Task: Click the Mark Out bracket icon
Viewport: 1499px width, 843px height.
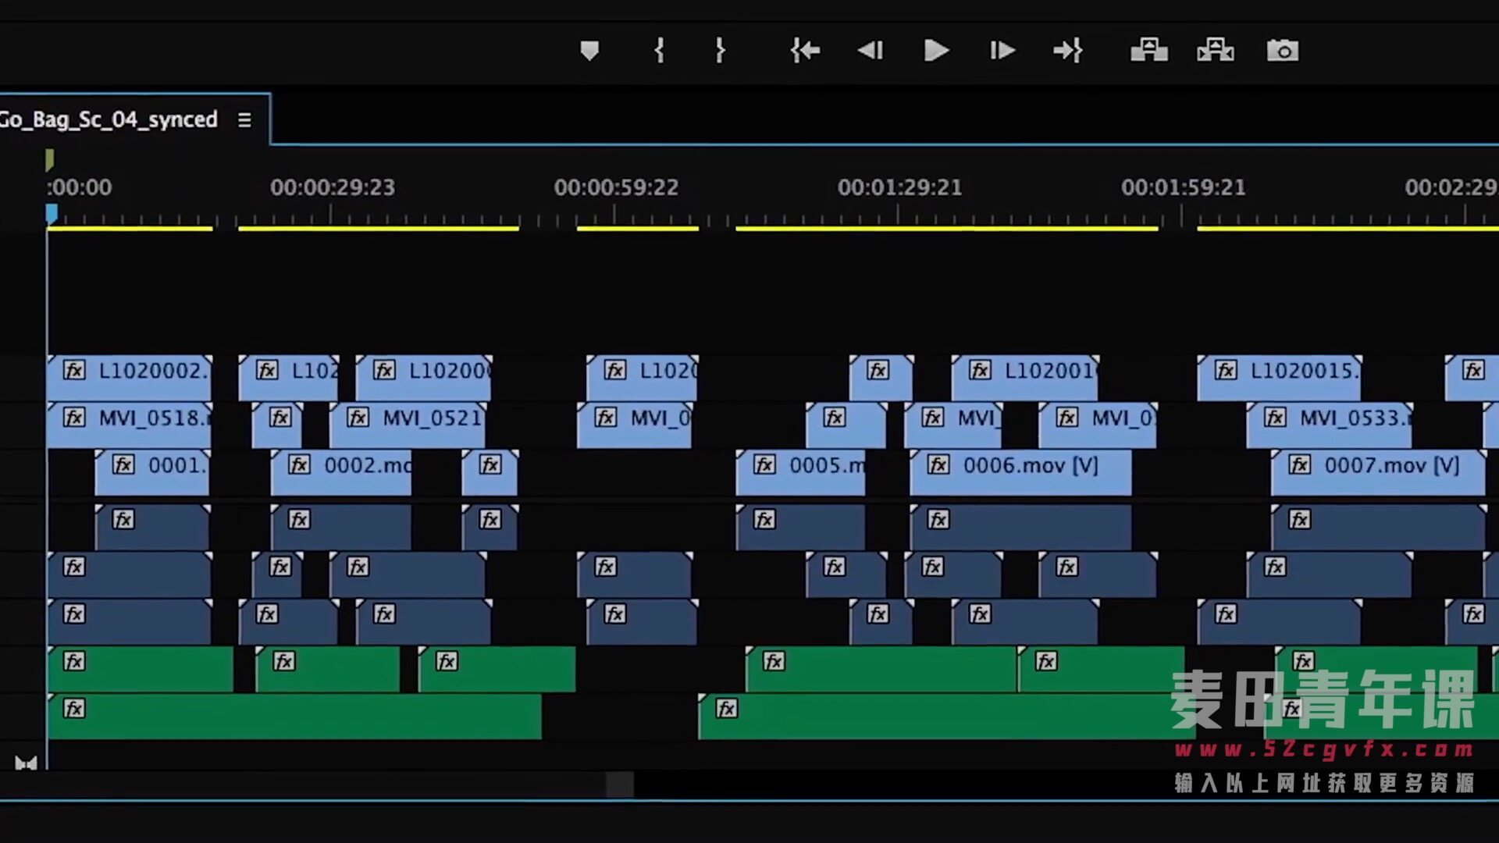Action: 720,51
